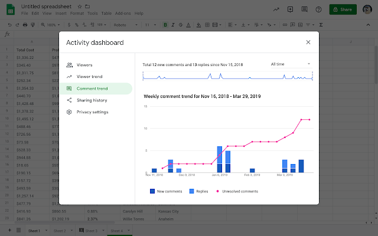The width and height of the screenshot is (378, 236).
Task: Click the move to folder icon
Action: coord(87,6)
